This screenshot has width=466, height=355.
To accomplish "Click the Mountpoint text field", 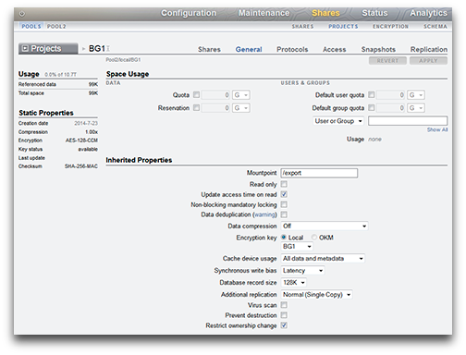I will coord(319,173).
